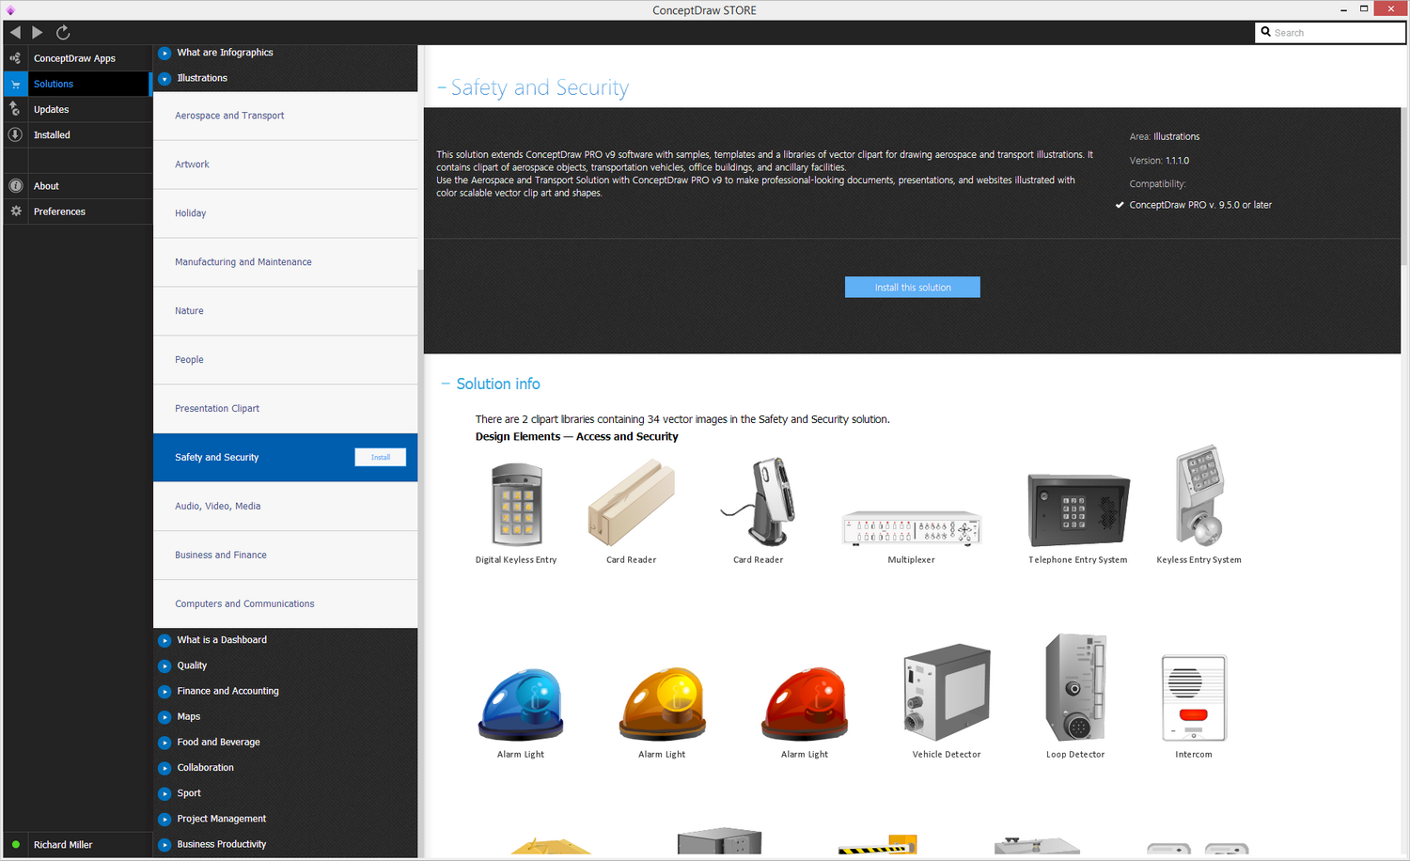This screenshot has height=861, width=1410.
Task: Click the About info icon
Action: 15,186
